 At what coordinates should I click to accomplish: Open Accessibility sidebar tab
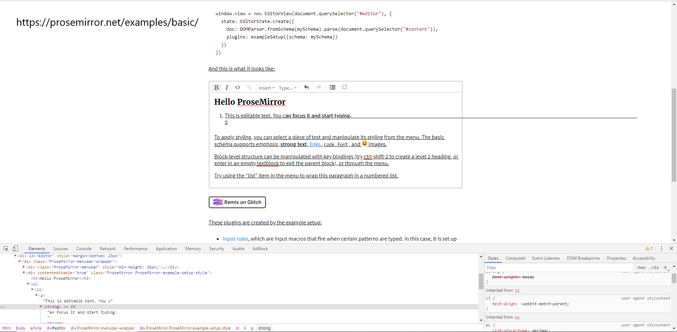[644, 258]
